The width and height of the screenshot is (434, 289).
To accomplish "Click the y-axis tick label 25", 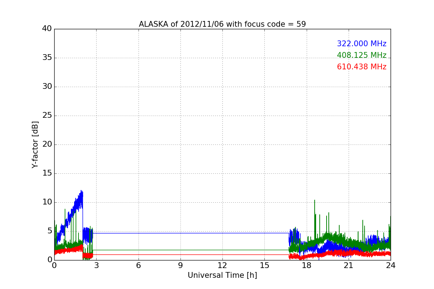I will coord(47,116).
